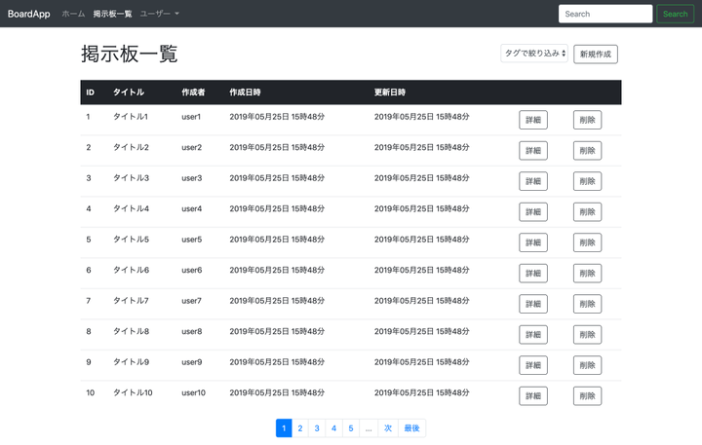The image size is (702, 445).
Task: Focus the Search input field
Action: [x=605, y=14]
